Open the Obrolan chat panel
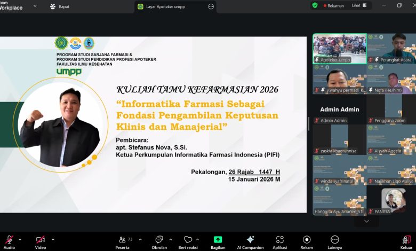Viewport: 416px width, 251px height. [158, 240]
